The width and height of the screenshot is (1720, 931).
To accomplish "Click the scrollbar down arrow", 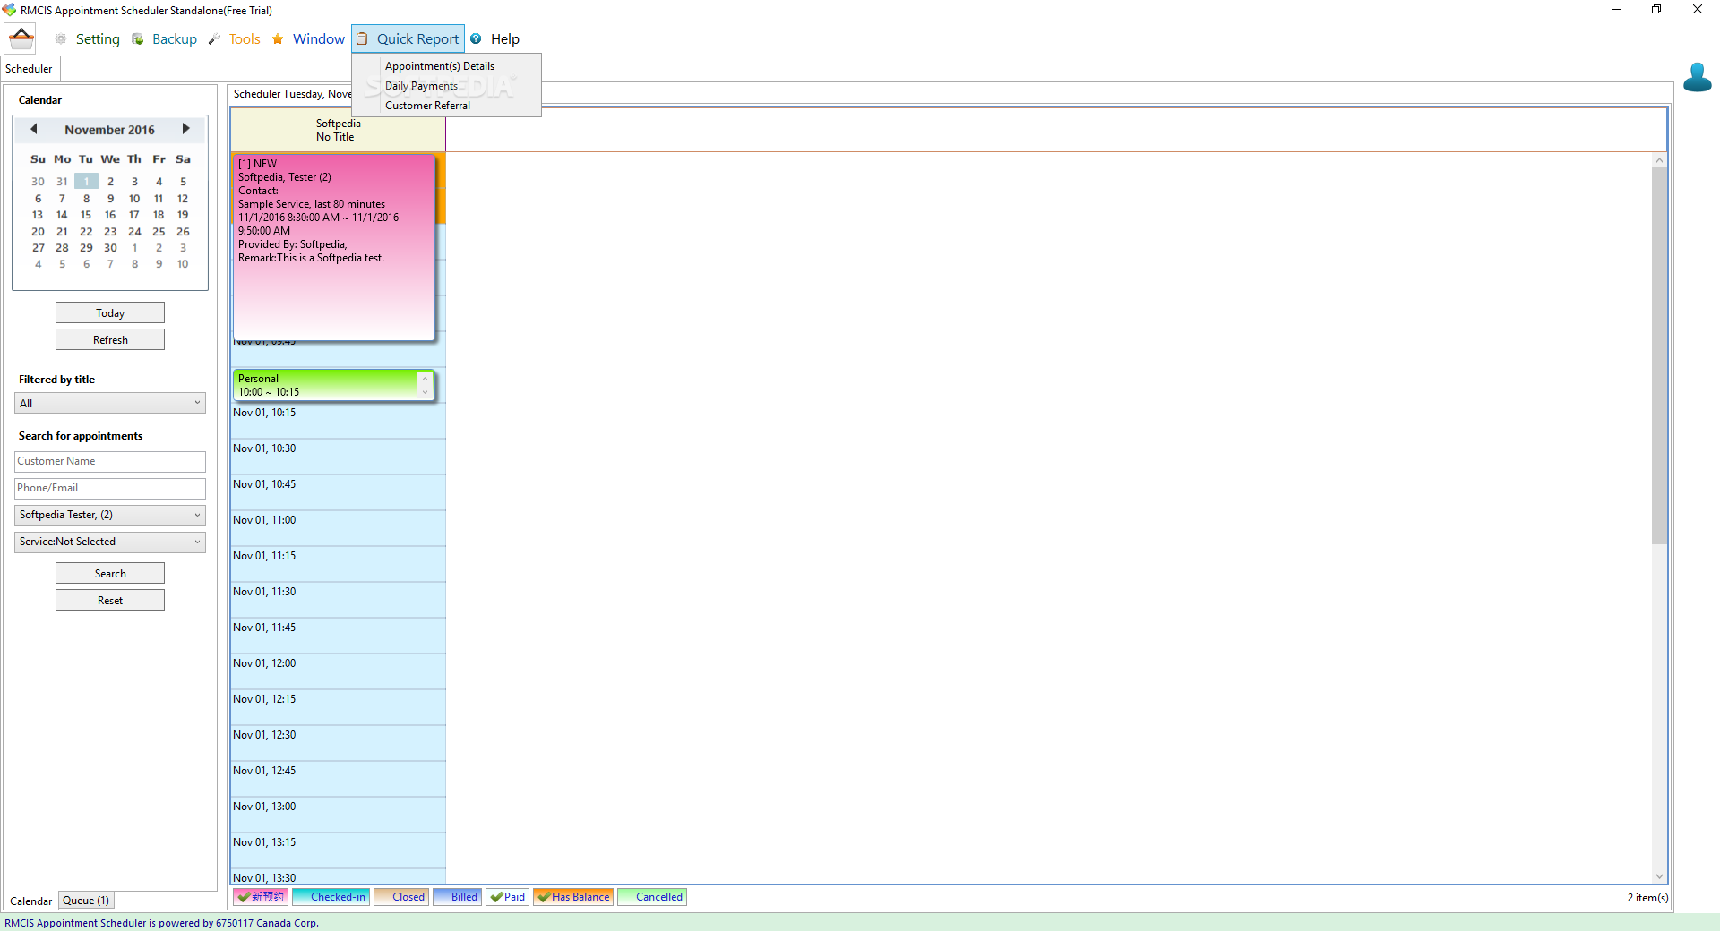I will (1659, 876).
